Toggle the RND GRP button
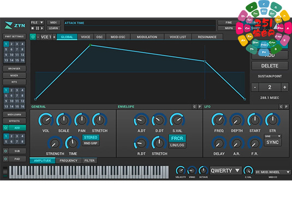This screenshot has width=292, height=198. 91,143
